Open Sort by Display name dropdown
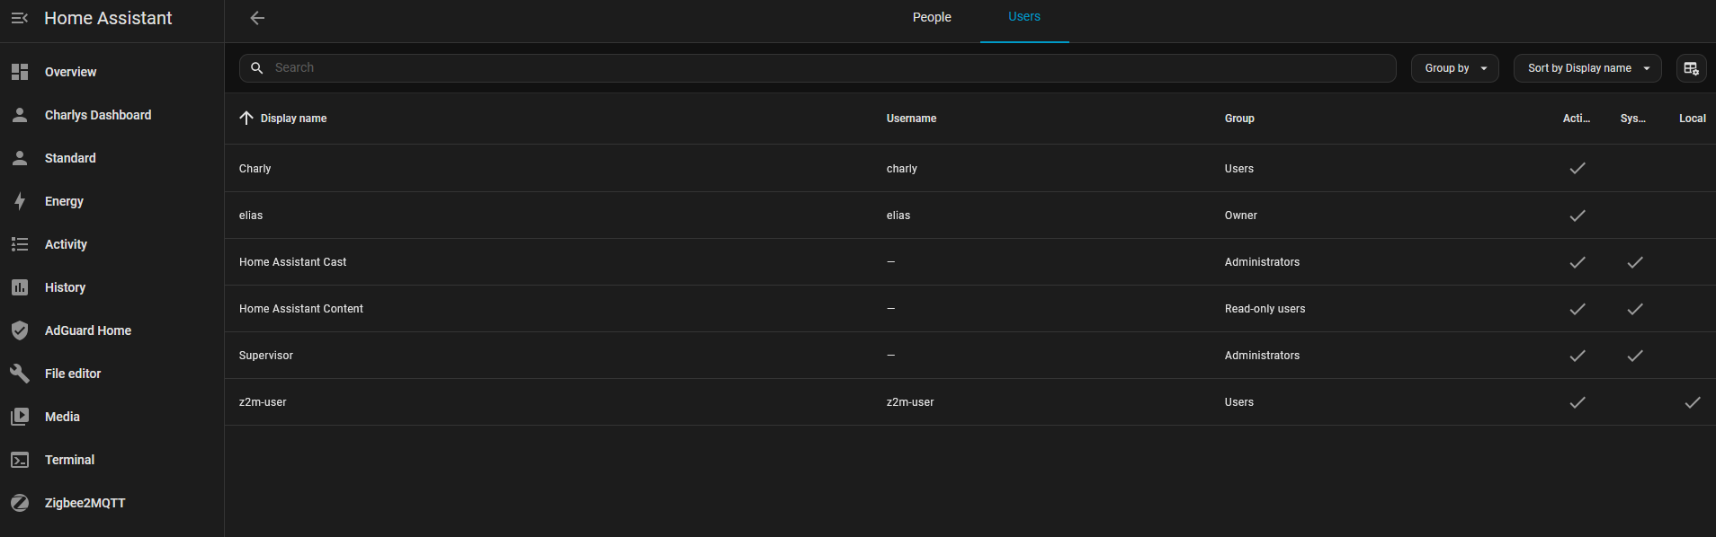The width and height of the screenshot is (1716, 537). click(1587, 68)
